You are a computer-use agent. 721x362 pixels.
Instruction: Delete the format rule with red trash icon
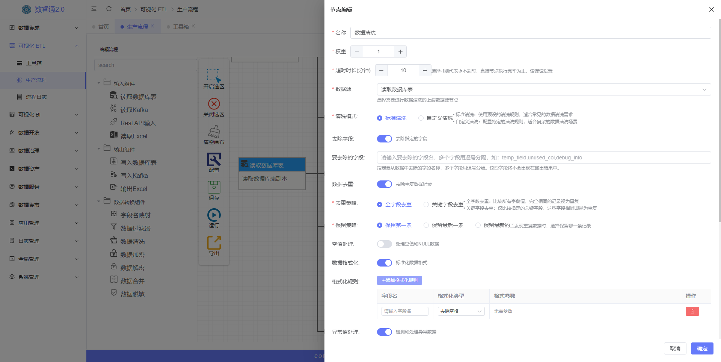pos(692,311)
